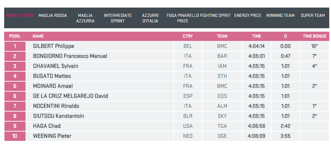The image size is (331, 145).
Task: View the Fighting Spirit tab
Action: click(x=215, y=15)
